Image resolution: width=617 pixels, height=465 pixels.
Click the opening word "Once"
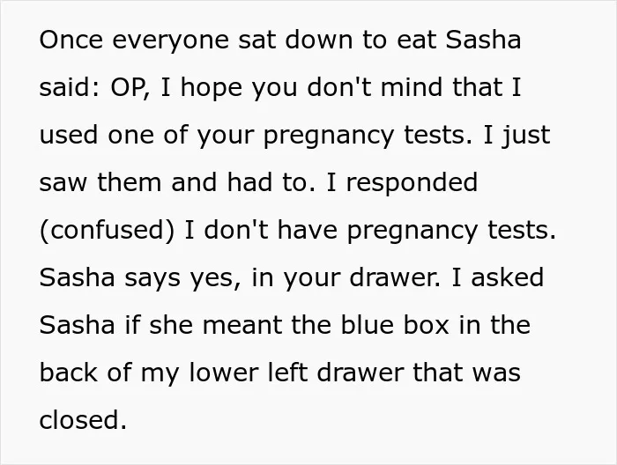pos(71,40)
